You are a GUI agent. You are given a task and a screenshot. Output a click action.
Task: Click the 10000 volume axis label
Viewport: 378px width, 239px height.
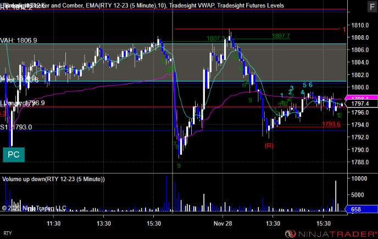tap(359, 178)
